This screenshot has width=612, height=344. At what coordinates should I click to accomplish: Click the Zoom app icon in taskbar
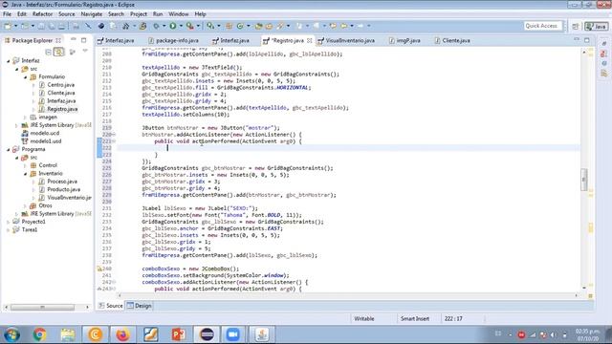(233, 334)
